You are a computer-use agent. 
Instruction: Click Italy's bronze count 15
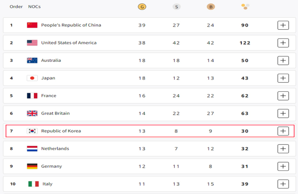point(210,184)
